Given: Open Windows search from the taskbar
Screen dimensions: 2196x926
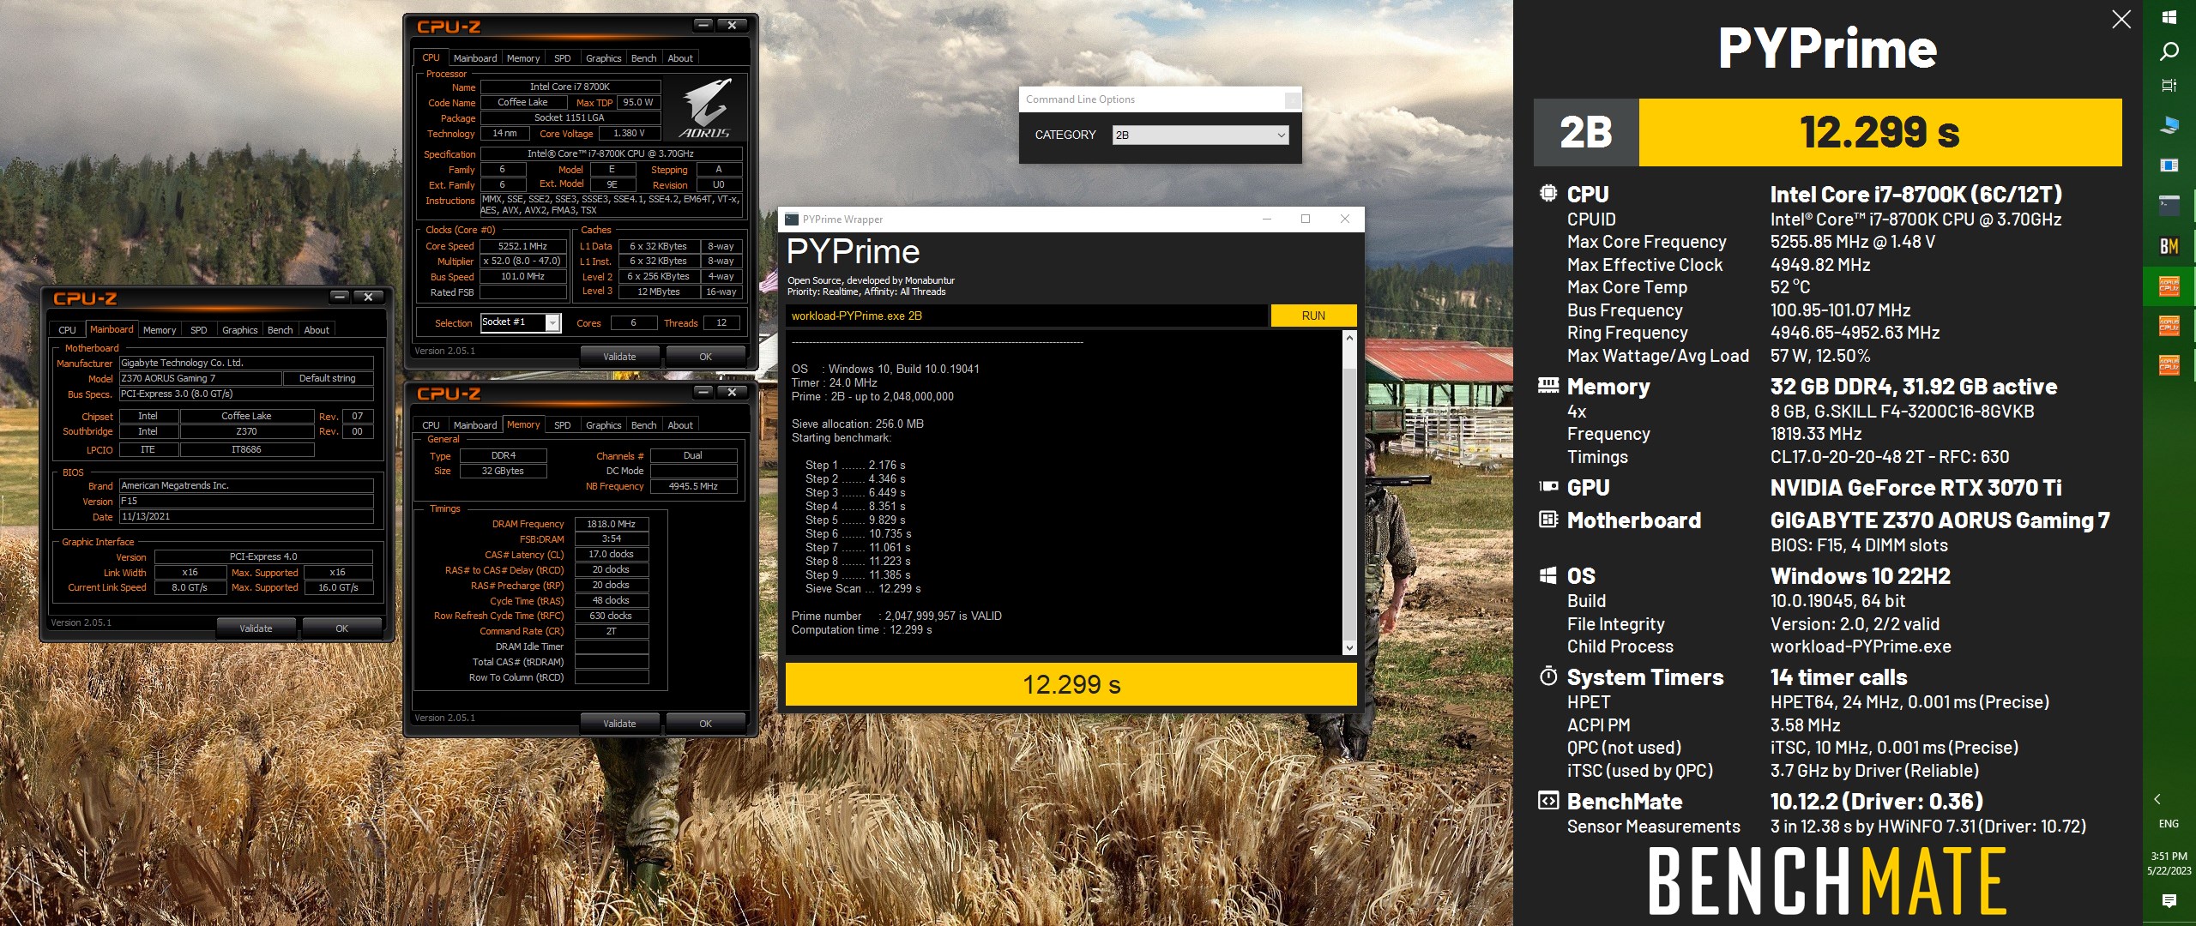Looking at the screenshot, I should (2169, 51).
